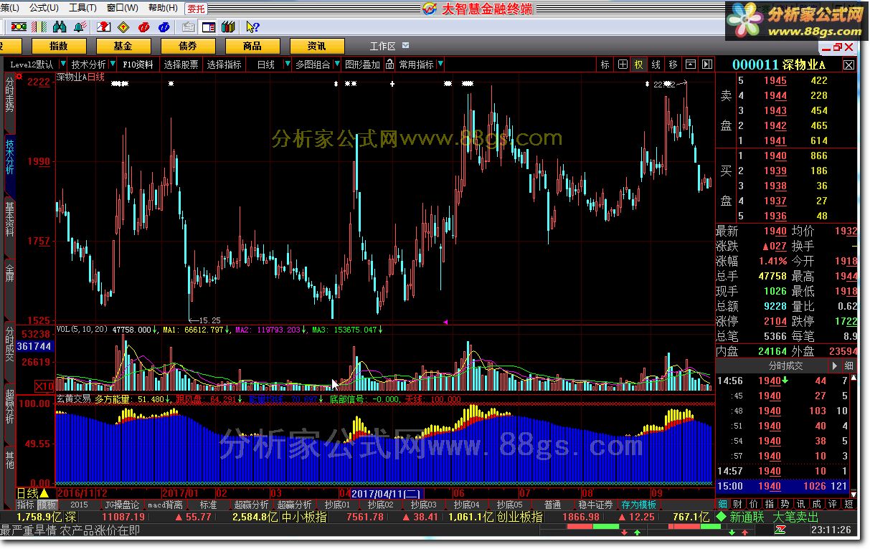Open the 多图组合 dropdown arrow
This screenshot has width=870, height=549.
coord(336,65)
